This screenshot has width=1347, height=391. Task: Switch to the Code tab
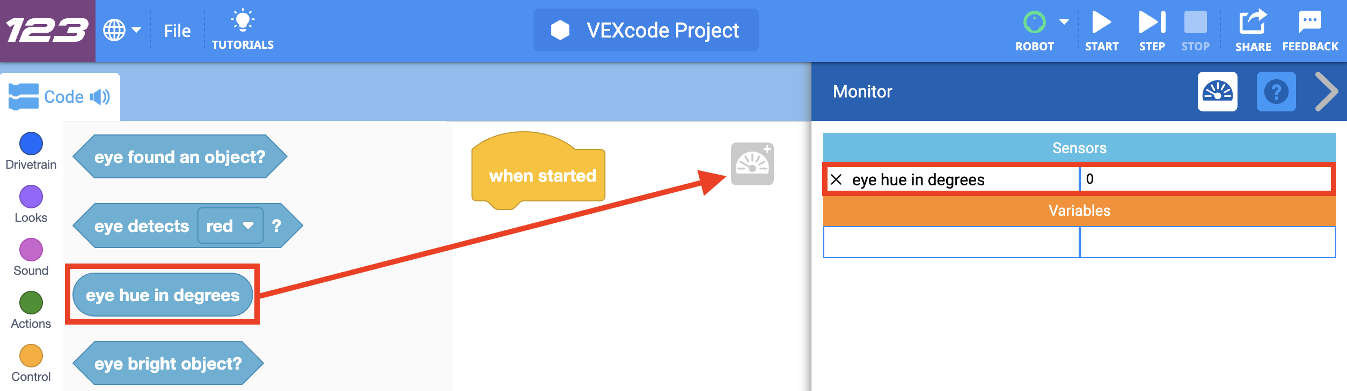coord(64,96)
